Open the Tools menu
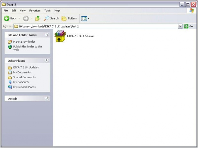The height and width of the screenshot is (148, 198). [x=48, y=11]
